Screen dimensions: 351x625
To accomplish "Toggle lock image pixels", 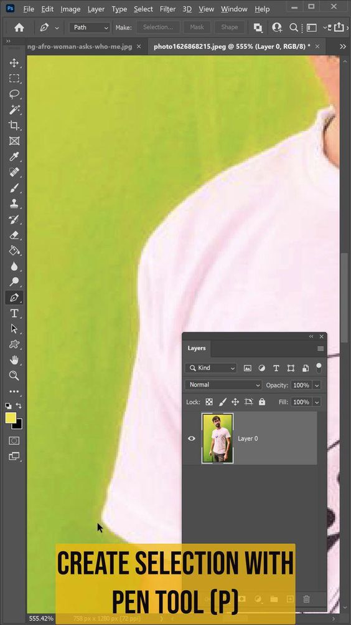I will point(223,402).
